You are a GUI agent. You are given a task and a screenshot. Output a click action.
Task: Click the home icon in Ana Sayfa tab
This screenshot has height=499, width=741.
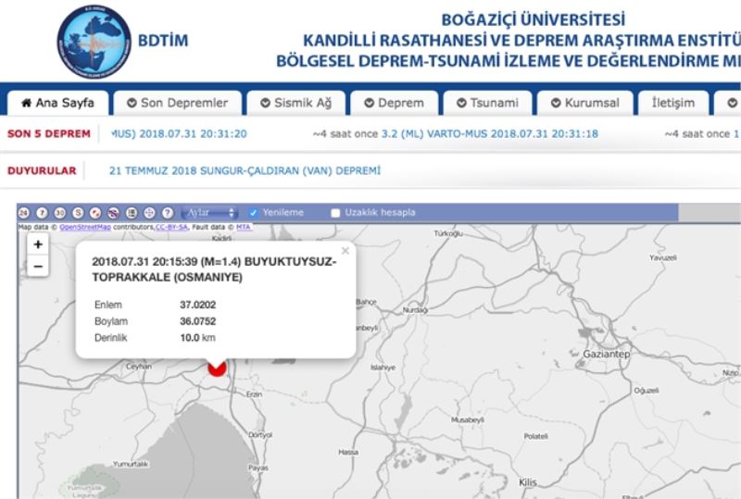coord(27,103)
